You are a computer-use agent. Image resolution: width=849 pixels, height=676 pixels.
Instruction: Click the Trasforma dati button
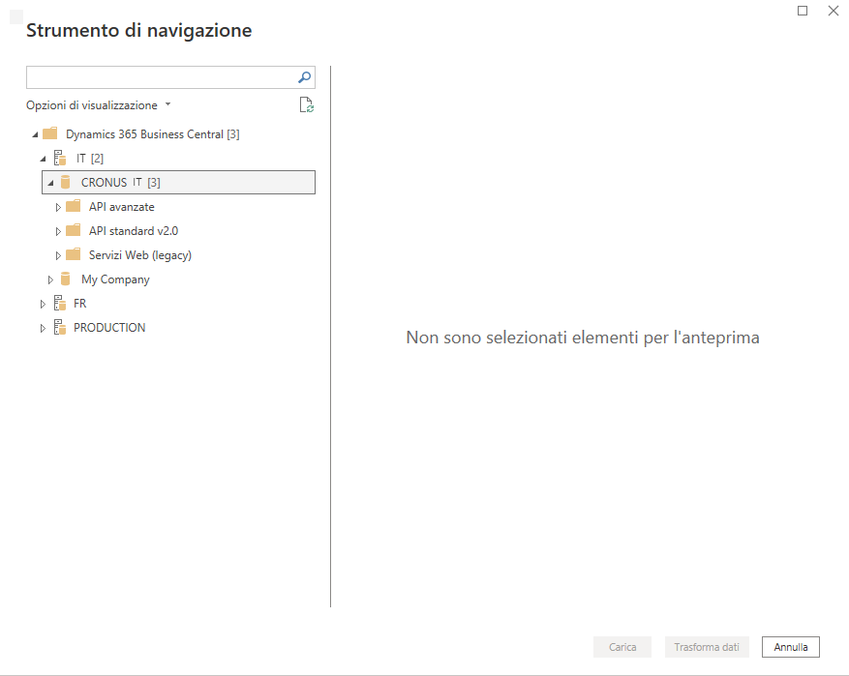(x=707, y=647)
